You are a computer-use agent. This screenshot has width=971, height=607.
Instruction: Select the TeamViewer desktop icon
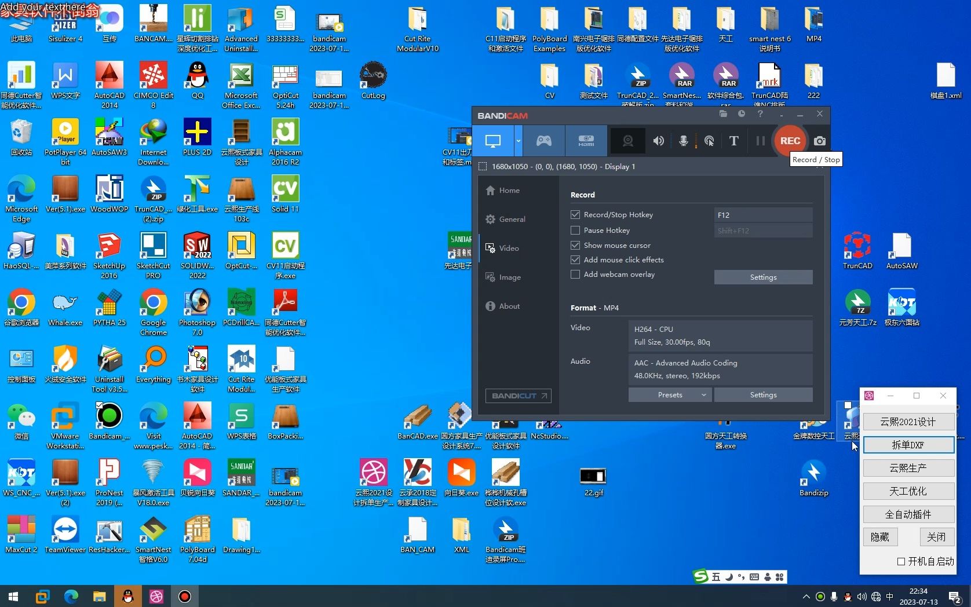(65, 535)
